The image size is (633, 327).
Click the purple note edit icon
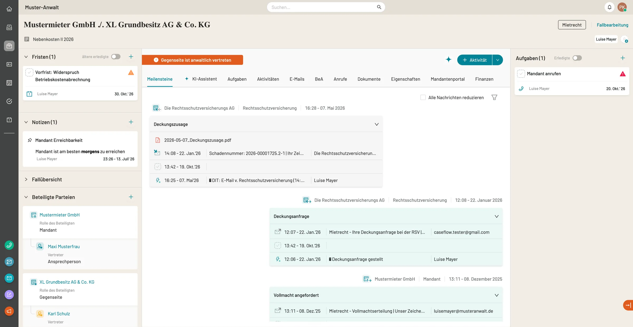tap(9, 295)
